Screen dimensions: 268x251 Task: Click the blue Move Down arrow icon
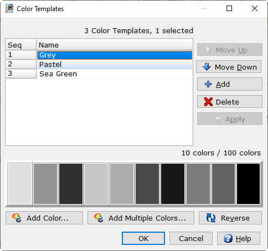coord(207,67)
